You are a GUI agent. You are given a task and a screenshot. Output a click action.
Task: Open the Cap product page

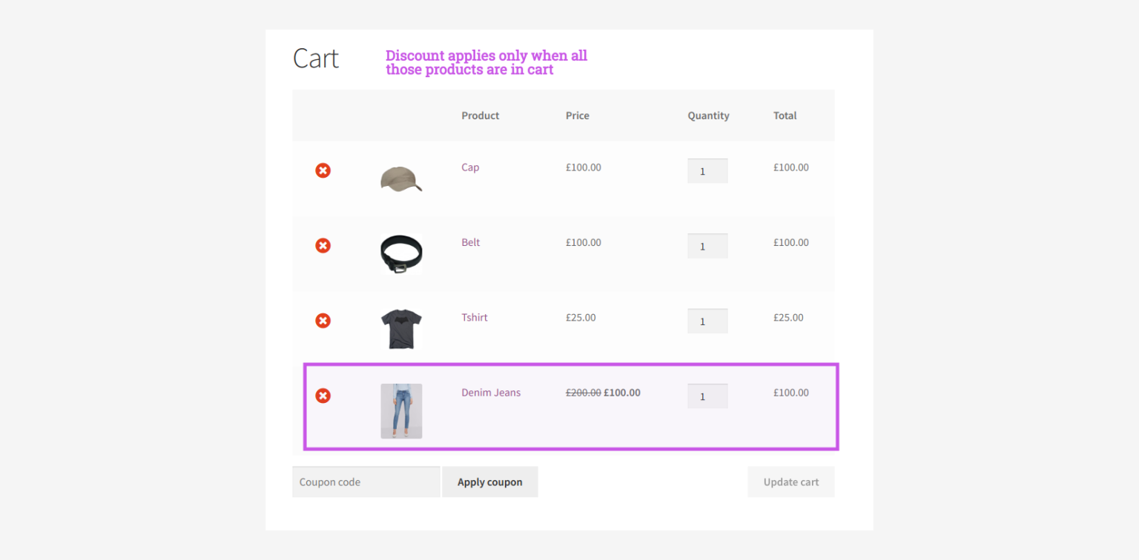(470, 167)
